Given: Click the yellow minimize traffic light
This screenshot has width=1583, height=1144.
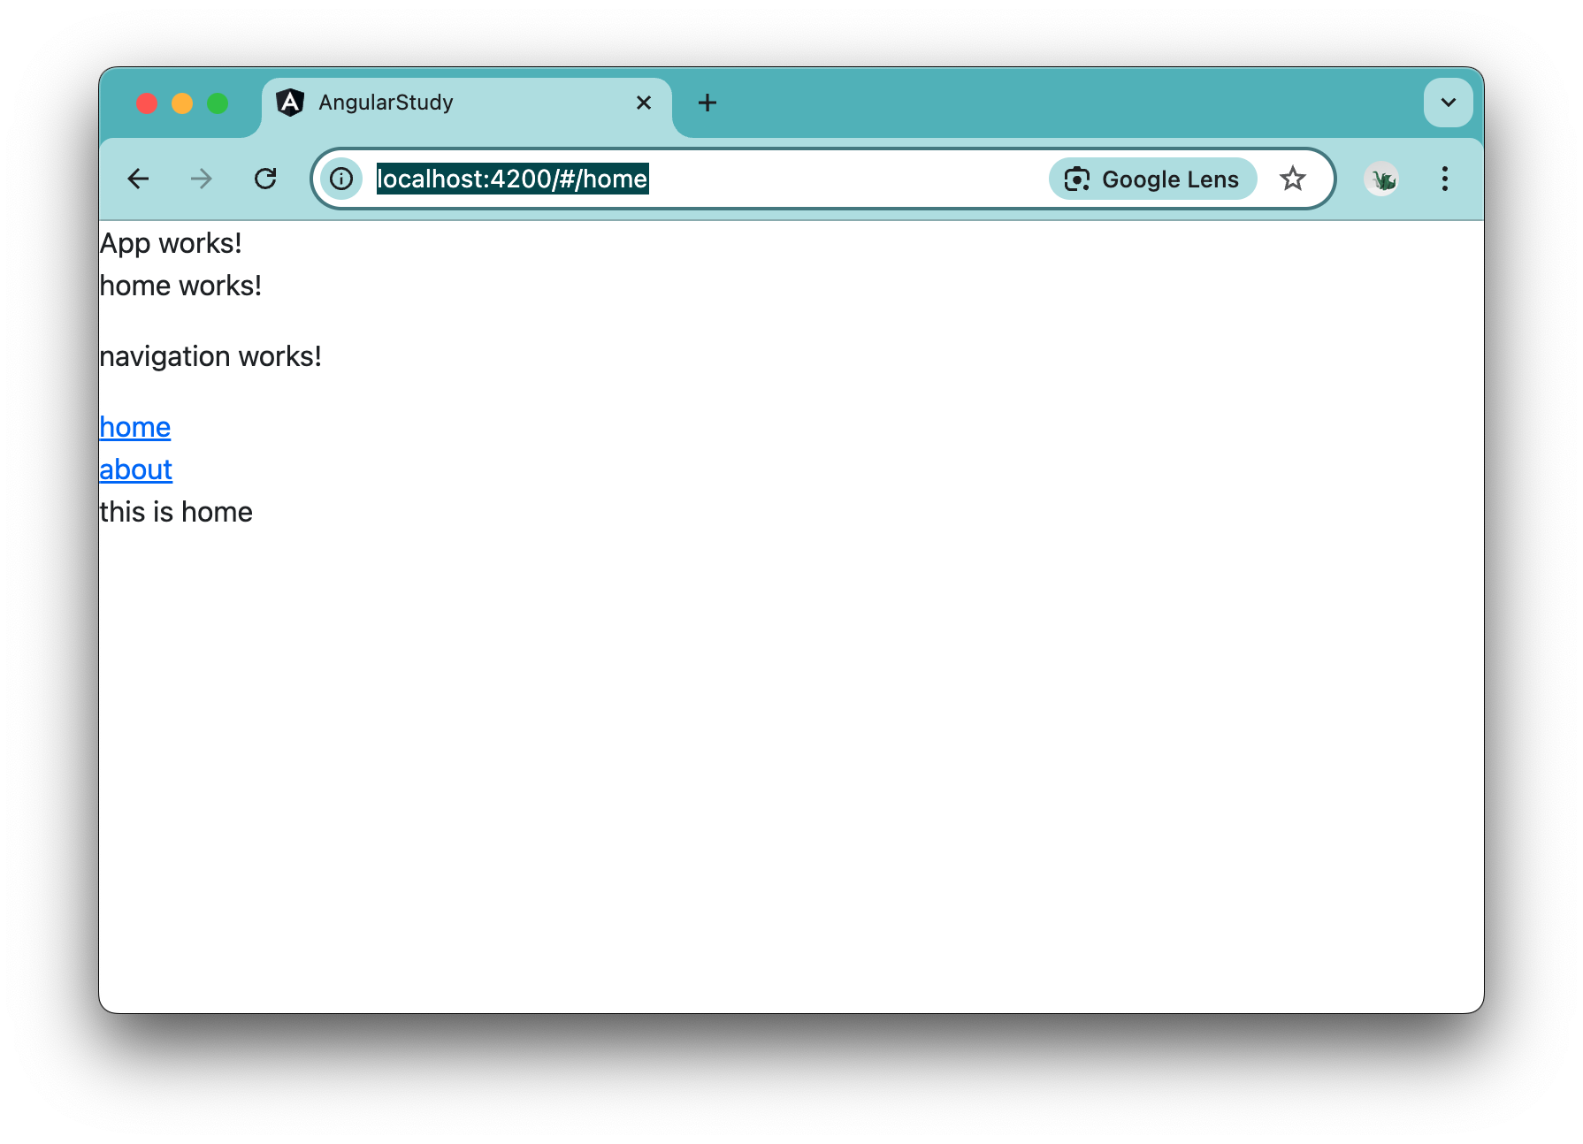Looking at the screenshot, I should [182, 103].
